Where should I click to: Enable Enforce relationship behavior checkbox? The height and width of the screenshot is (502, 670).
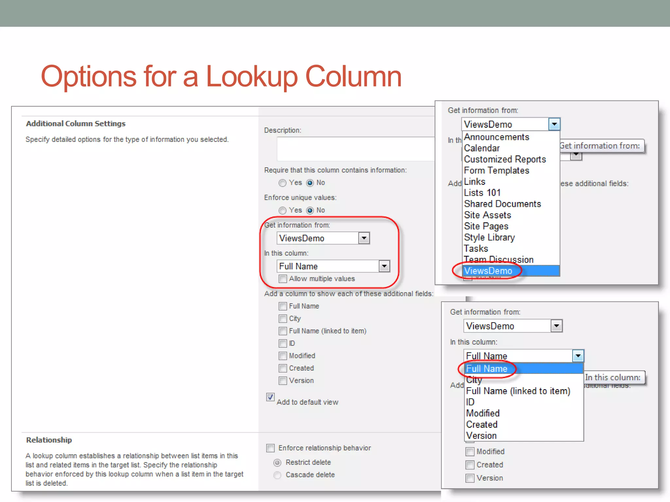[x=270, y=448]
